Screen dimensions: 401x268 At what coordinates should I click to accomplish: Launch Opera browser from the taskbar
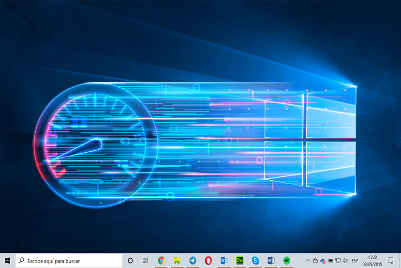[x=208, y=261]
